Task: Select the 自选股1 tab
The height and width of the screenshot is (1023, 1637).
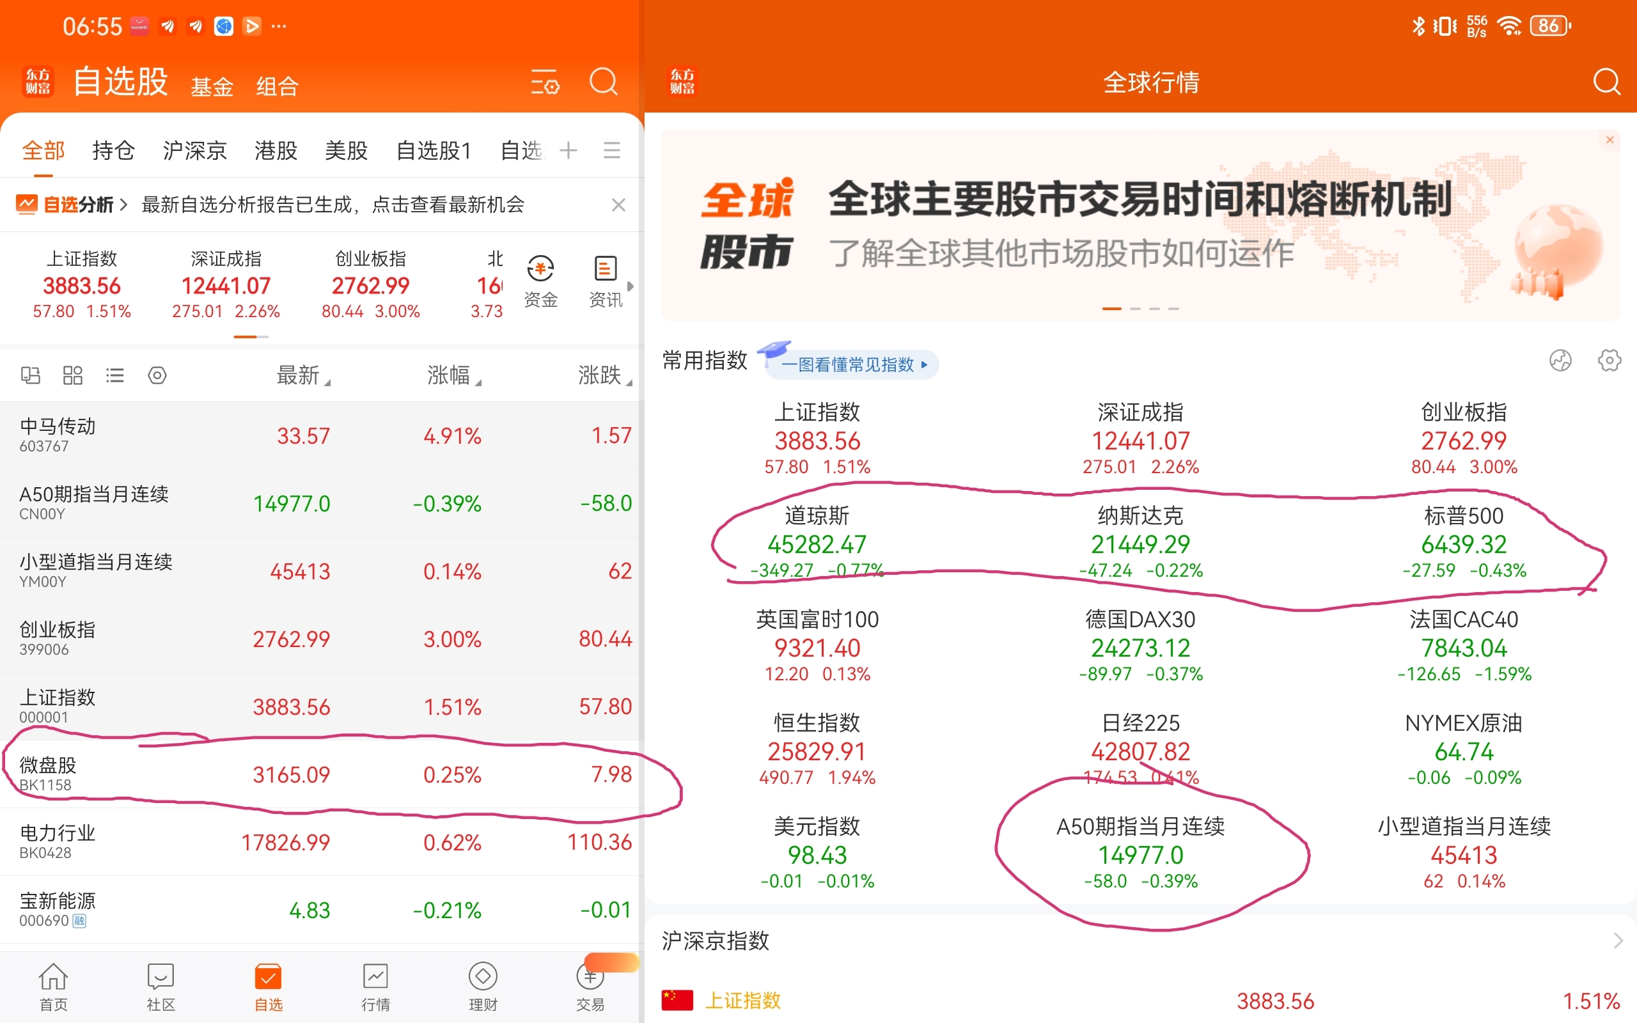Action: tap(434, 150)
